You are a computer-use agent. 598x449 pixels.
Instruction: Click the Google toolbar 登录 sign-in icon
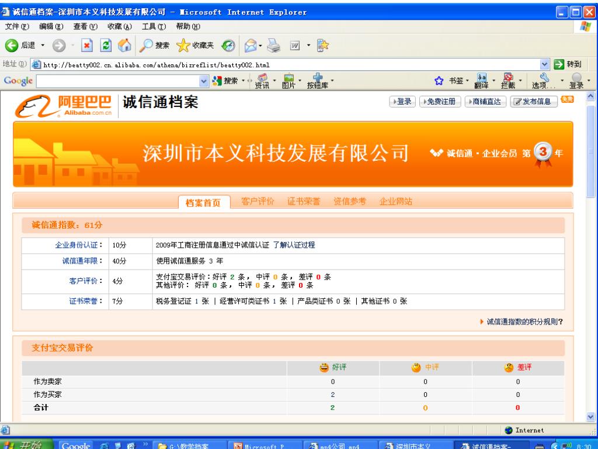click(x=576, y=81)
